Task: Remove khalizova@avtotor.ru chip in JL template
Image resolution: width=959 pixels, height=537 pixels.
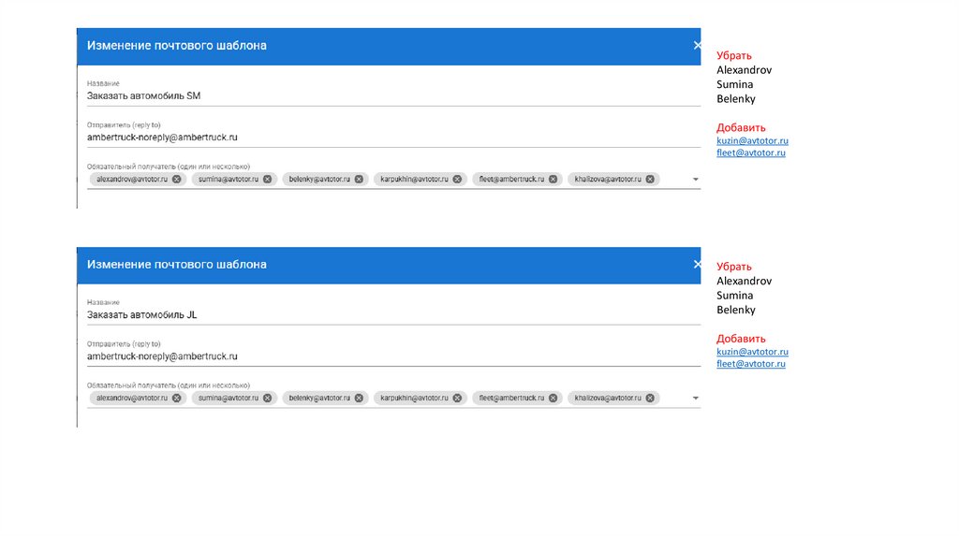Action: (650, 398)
